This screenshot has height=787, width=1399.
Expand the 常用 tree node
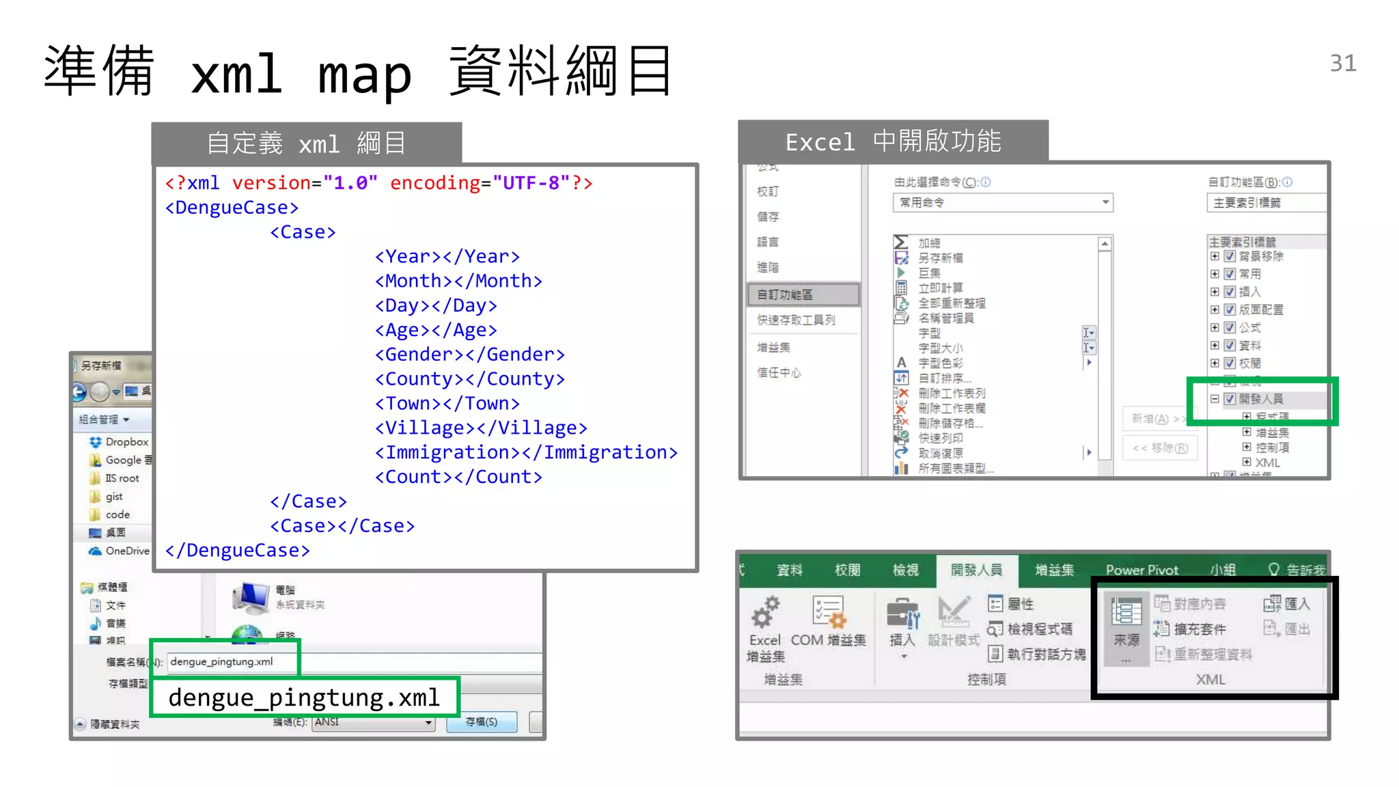tap(1215, 274)
